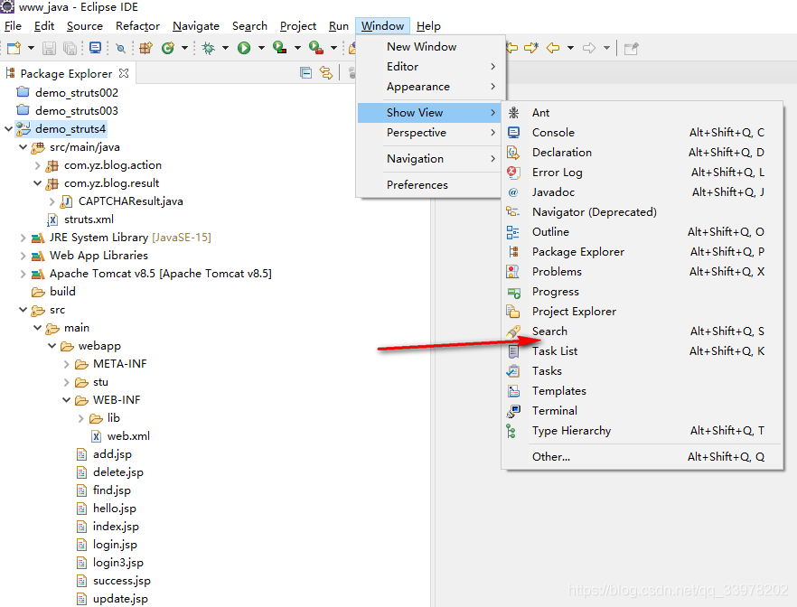Open the Search view

click(x=642, y=332)
